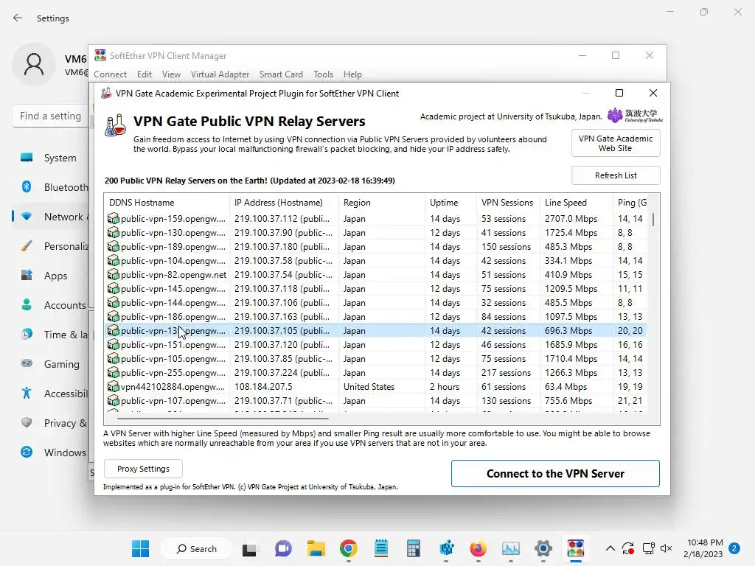Click Find a setting search box

pos(51,116)
